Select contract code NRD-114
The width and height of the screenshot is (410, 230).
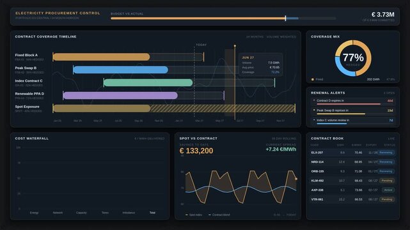(317, 162)
